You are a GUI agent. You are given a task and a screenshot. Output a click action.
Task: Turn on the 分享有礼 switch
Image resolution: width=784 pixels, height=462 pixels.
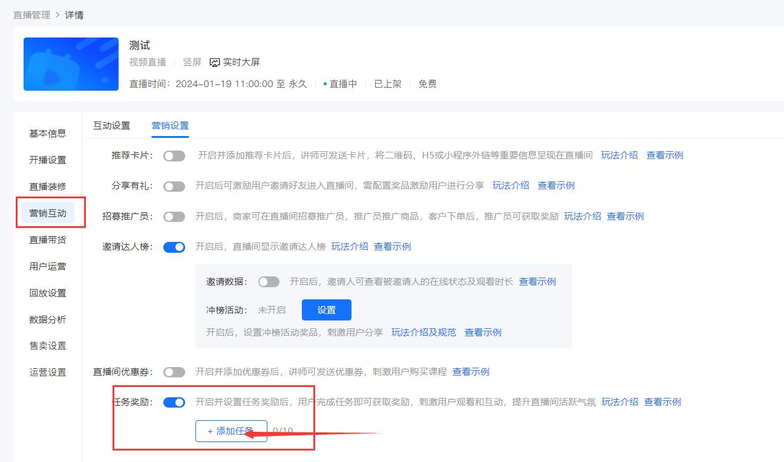coord(174,186)
